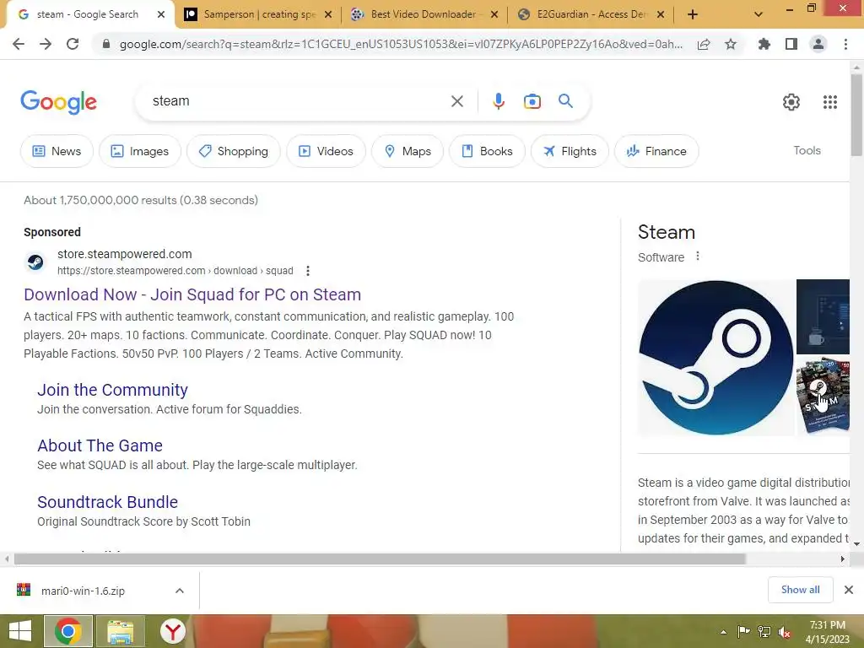Viewport: 864px width, 648px height.
Task: Open the Action Center flag icon
Action: tap(744, 632)
